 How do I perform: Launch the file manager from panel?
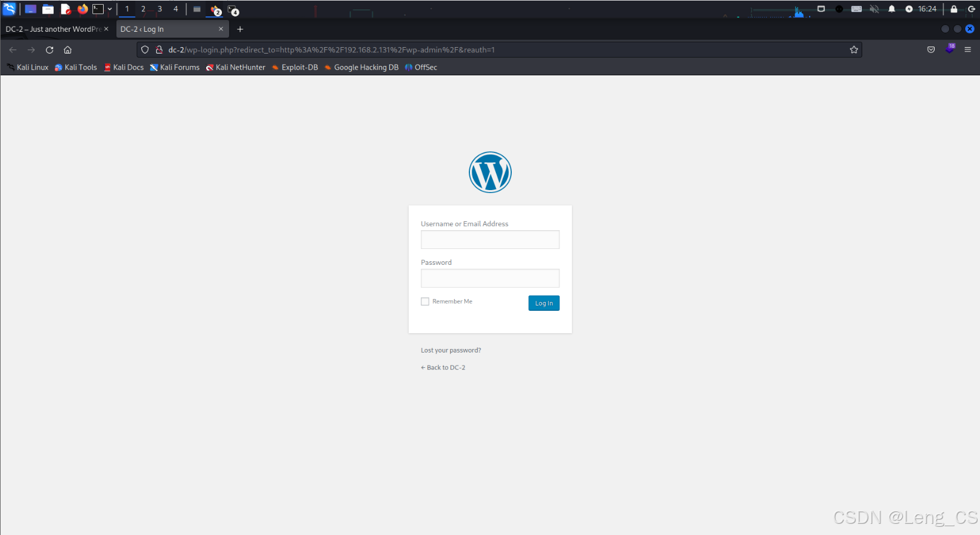(x=48, y=9)
